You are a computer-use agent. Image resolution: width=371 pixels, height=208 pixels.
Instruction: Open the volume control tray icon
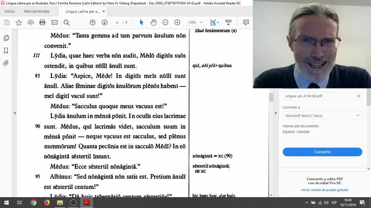tap(326, 203)
